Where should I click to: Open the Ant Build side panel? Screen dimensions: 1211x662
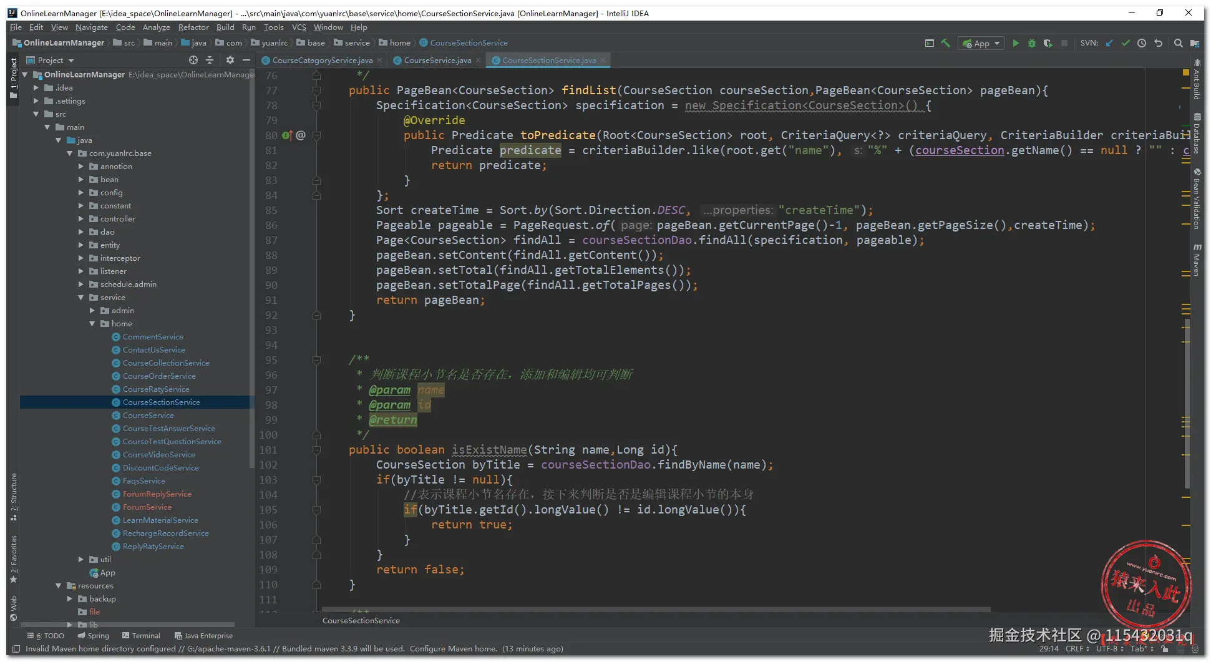pos(1197,79)
